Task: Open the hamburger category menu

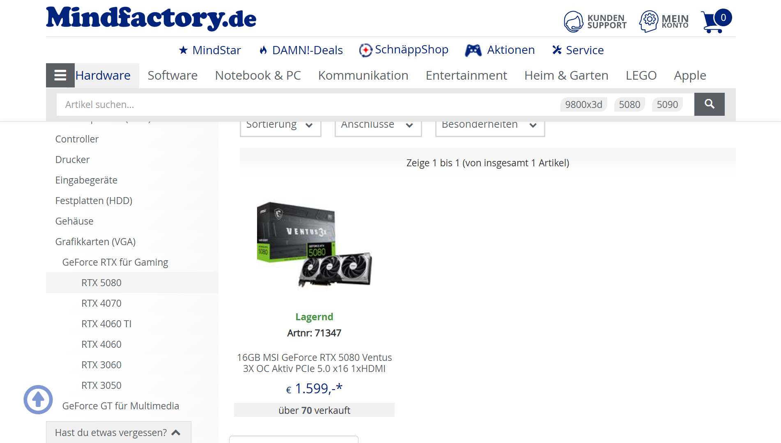Action: pyautogui.click(x=60, y=75)
